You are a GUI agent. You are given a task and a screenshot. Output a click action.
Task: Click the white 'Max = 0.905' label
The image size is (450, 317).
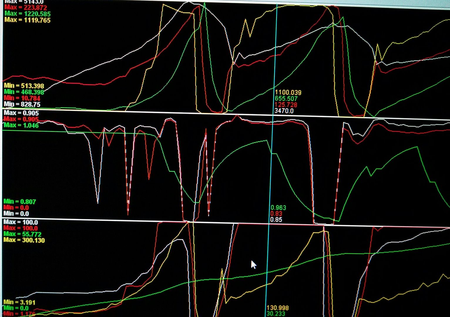tap(21, 113)
